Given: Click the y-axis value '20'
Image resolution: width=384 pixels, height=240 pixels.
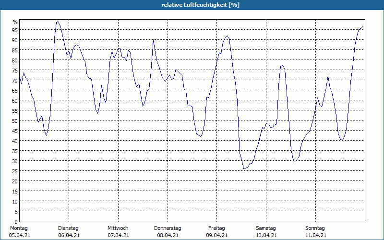Looking at the screenshot, I should click(x=15, y=181).
